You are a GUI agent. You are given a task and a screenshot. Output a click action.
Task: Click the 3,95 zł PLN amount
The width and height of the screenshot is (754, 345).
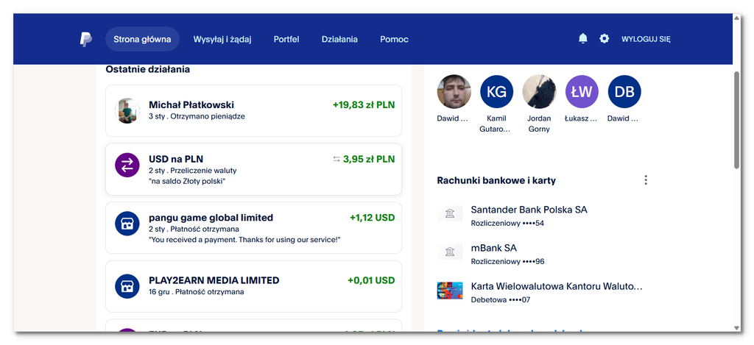pyautogui.click(x=369, y=159)
